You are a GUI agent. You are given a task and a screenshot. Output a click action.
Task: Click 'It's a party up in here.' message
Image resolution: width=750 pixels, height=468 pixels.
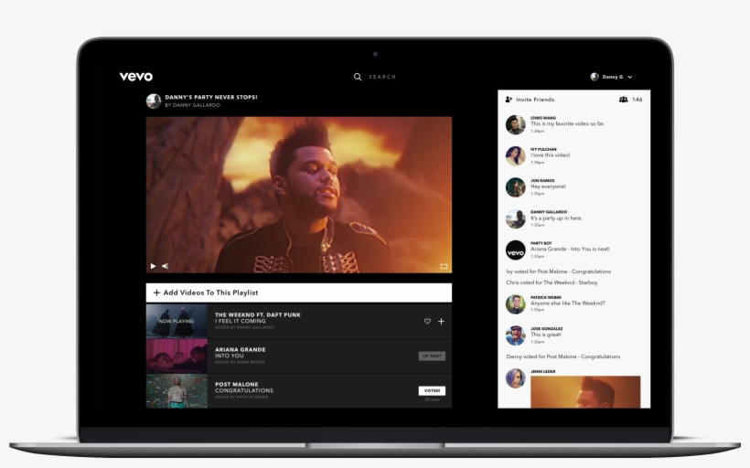[556, 218]
